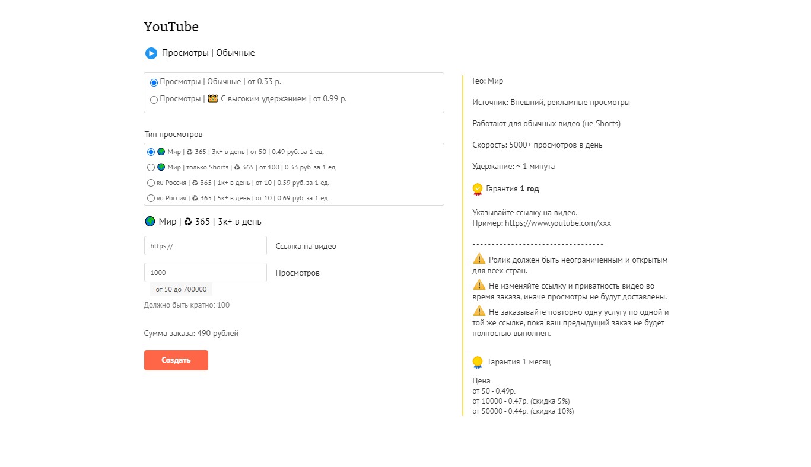
Task: Choose Россия 1к+ в день option
Action: click(151, 183)
